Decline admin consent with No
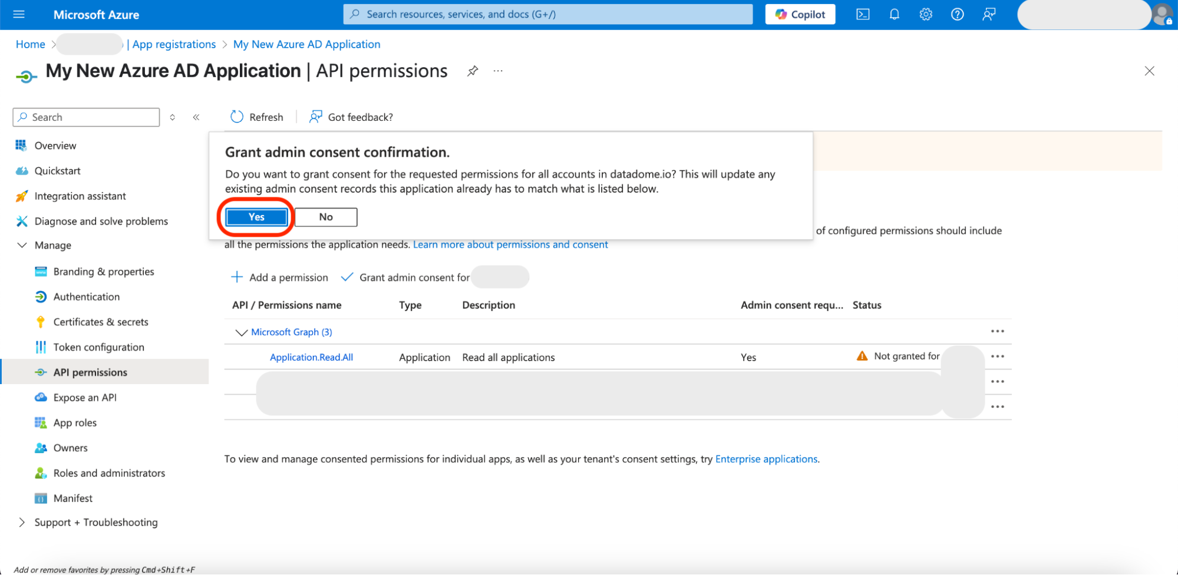 pos(326,217)
